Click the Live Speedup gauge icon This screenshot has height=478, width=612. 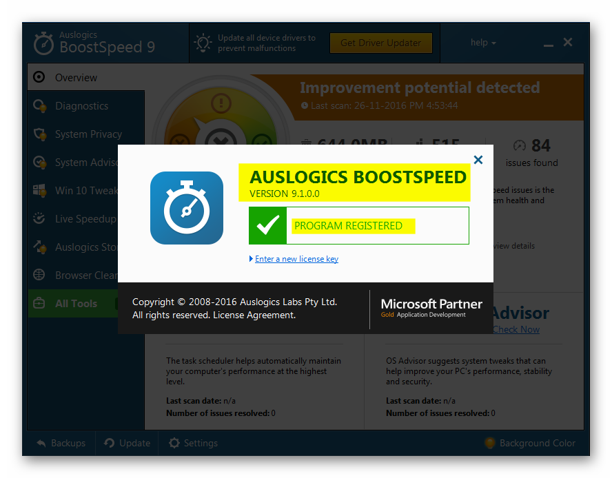point(39,218)
